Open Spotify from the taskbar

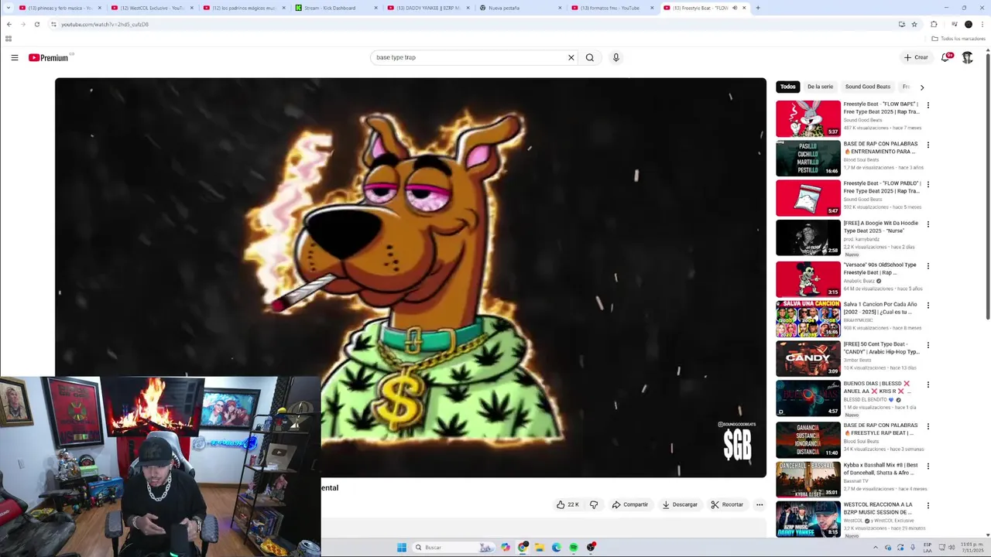click(574, 548)
